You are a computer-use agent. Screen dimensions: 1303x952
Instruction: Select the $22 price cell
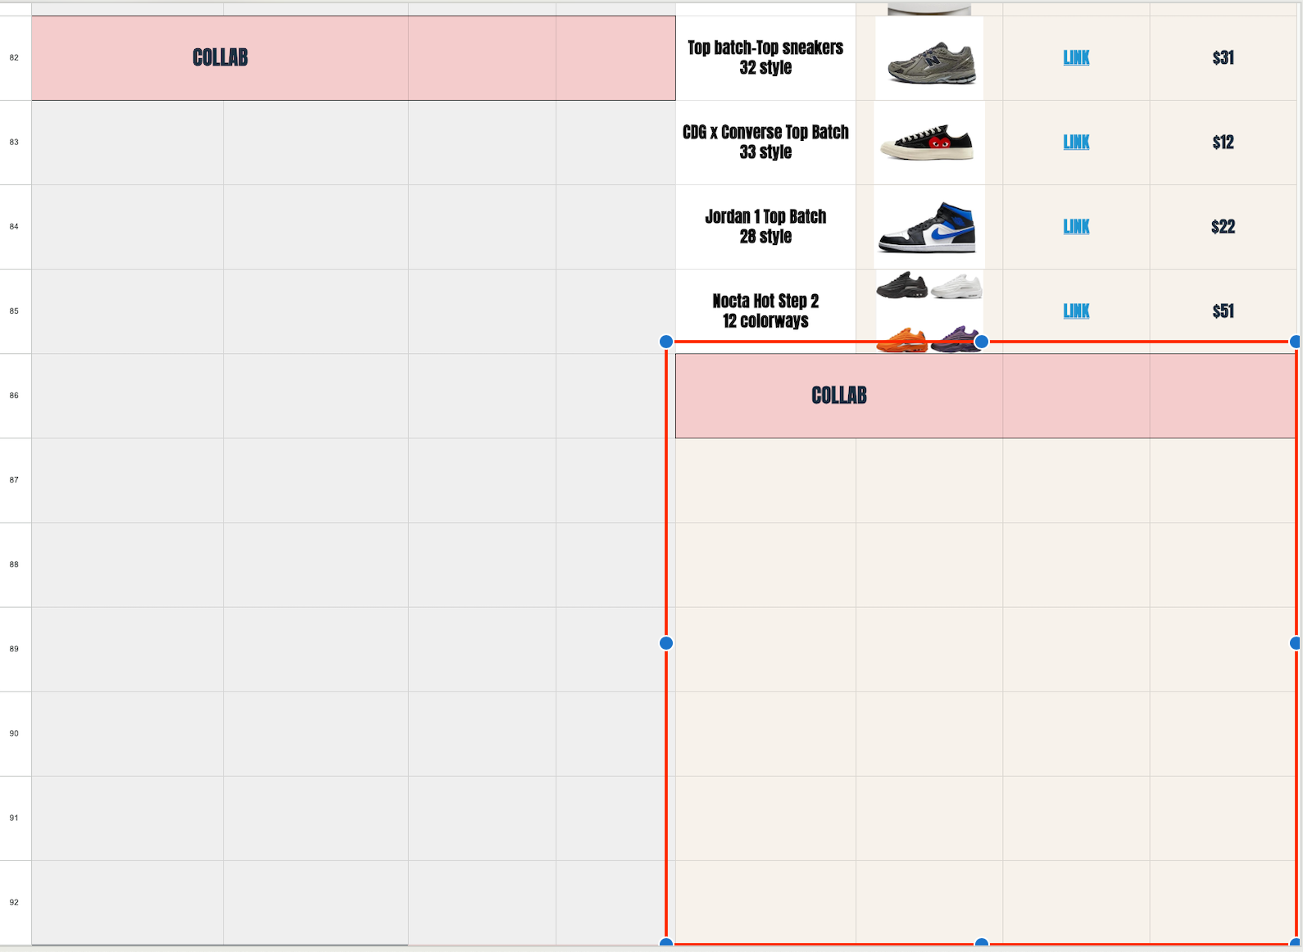coord(1223,227)
